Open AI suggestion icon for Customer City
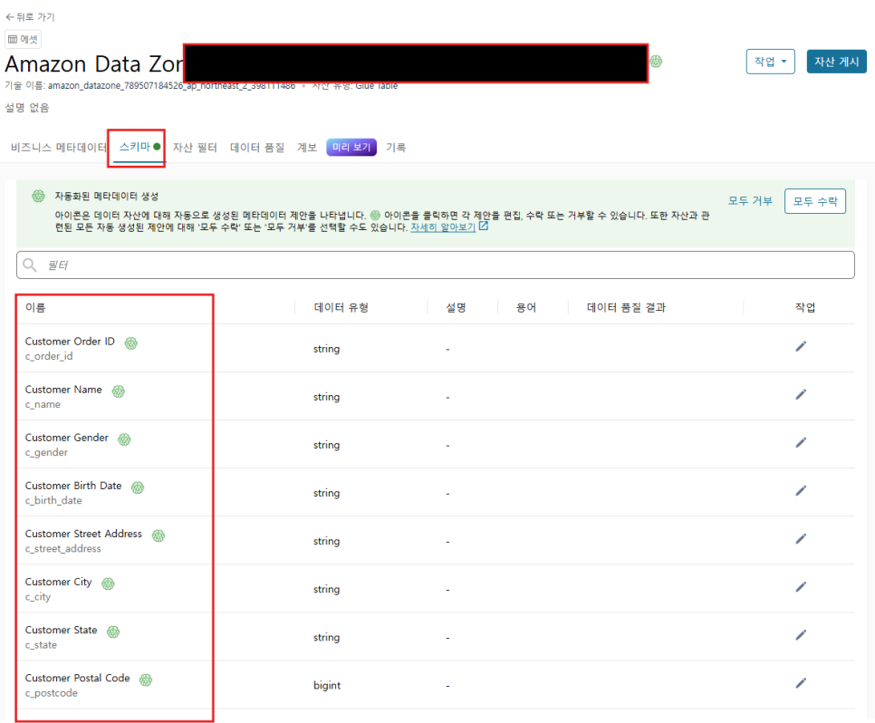The height and width of the screenshot is (723, 875). pyautogui.click(x=108, y=583)
